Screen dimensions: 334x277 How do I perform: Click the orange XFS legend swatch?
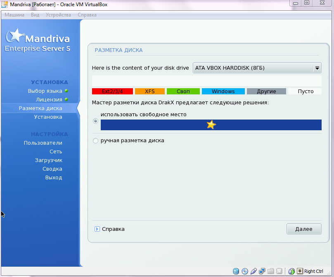pos(150,91)
